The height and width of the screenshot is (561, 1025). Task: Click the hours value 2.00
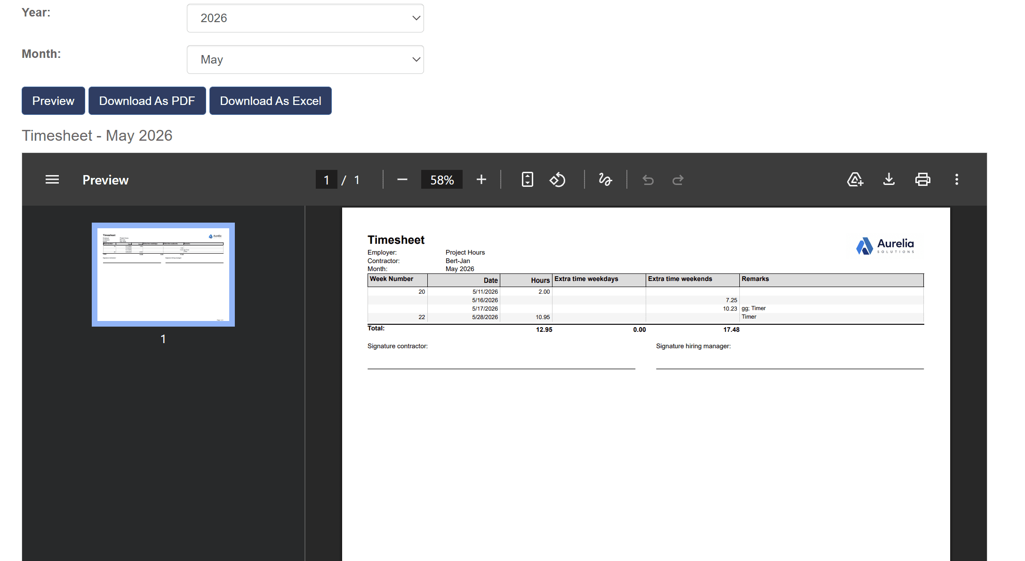[x=544, y=292]
